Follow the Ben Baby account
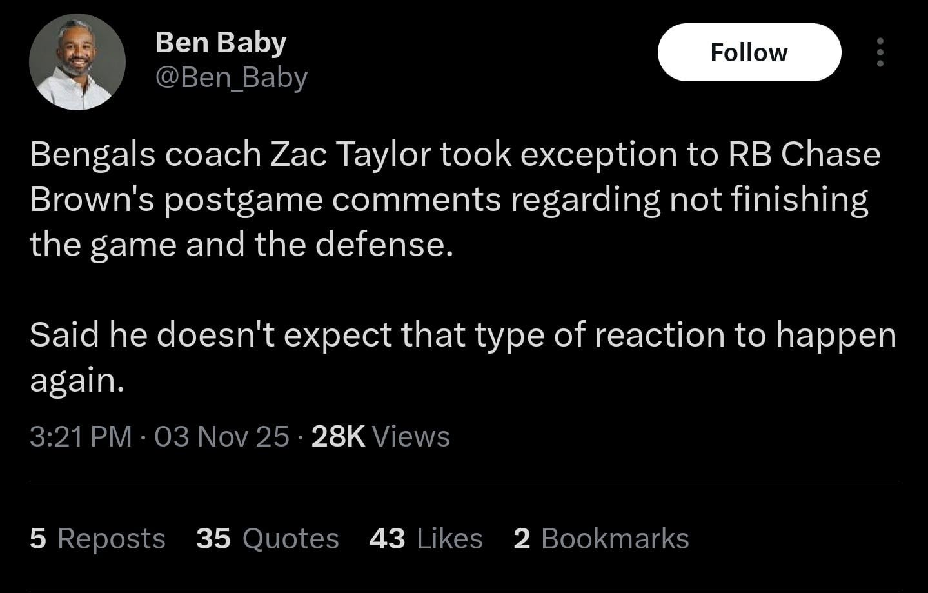Image resolution: width=928 pixels, height=593 pixels. (749, 52)
